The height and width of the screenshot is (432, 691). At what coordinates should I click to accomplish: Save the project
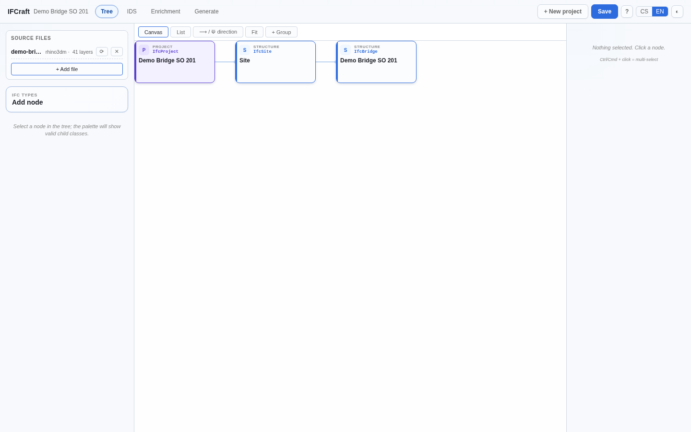coord(605,12)
